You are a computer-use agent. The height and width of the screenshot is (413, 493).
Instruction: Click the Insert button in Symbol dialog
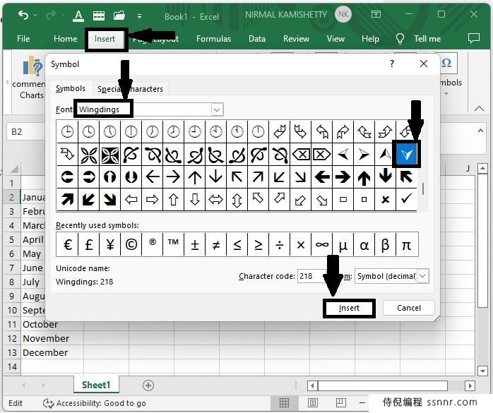pyautogui.click(x=349, y=308)
